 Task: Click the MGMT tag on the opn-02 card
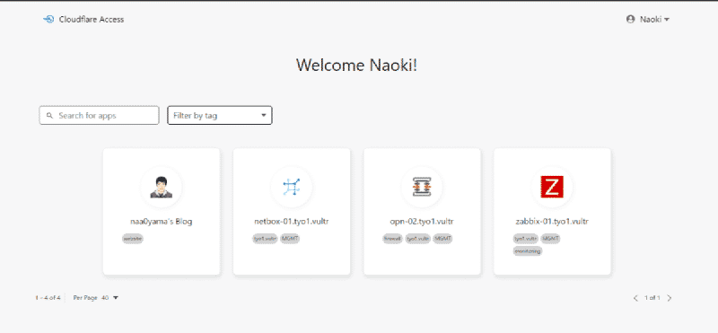click(x=442, y=239)
